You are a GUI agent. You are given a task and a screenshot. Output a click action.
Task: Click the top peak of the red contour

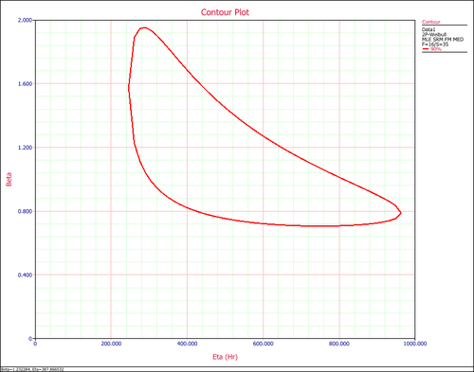coord(144,27)
